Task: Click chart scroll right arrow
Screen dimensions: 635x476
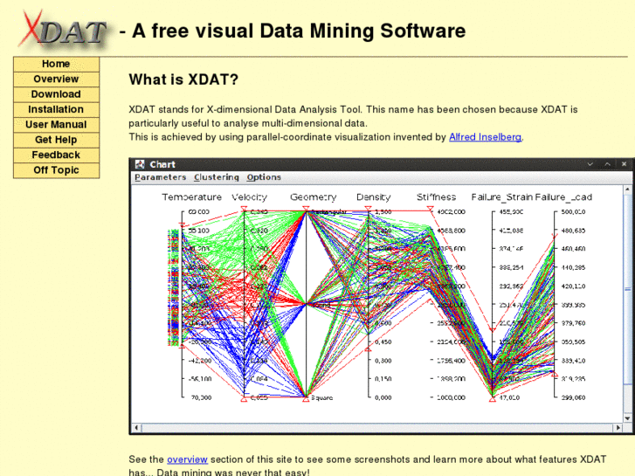Action: pos(618,428)
